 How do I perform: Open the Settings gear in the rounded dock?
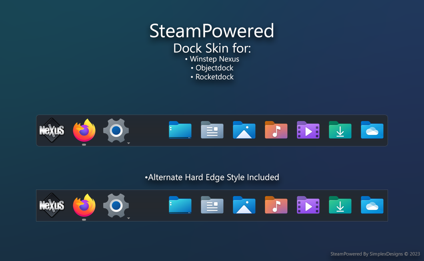(x=116, y=130)
